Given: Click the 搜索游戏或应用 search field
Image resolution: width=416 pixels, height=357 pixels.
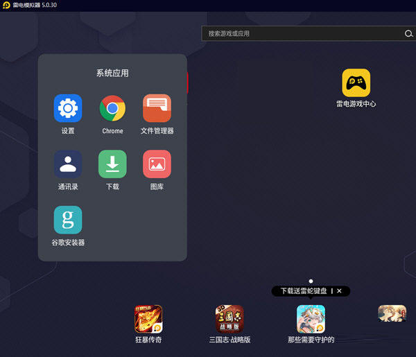Looking at the screenshot, I should (302, 33).
